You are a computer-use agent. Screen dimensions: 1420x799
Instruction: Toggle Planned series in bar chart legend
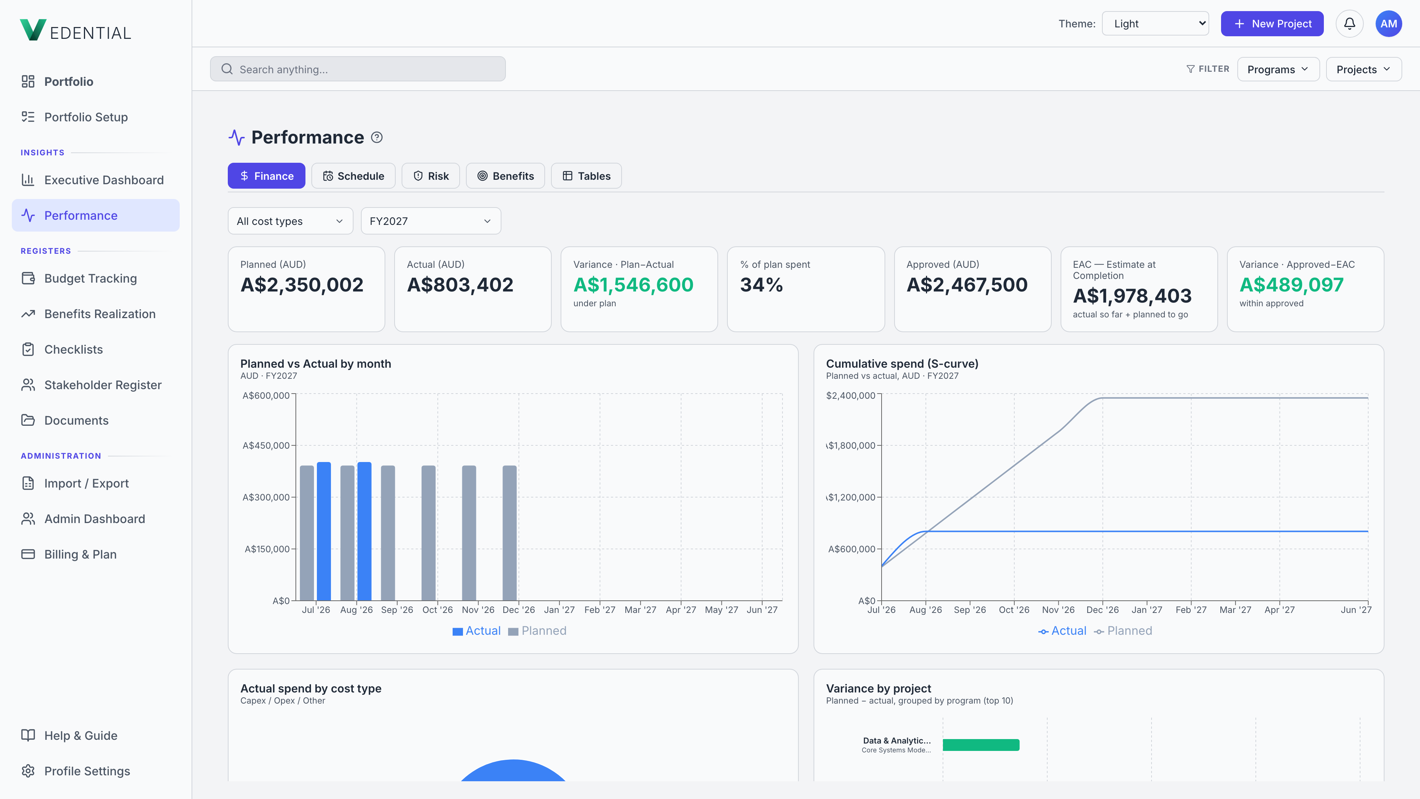537,631
